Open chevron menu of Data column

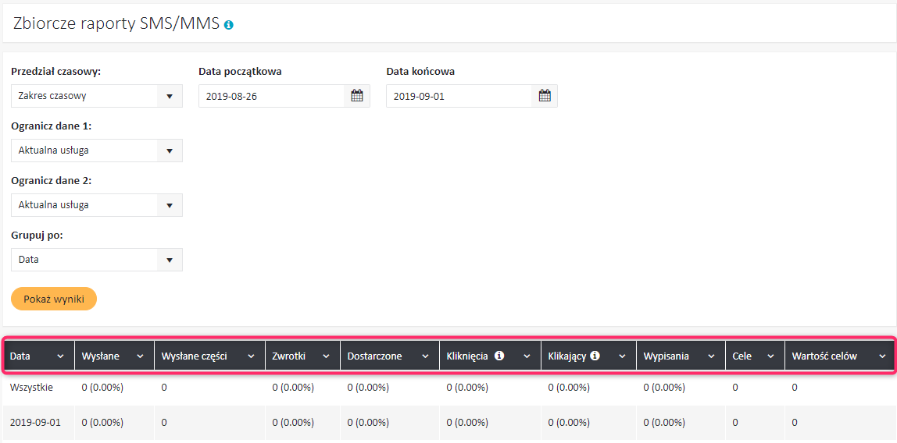(x=61, y=356)
